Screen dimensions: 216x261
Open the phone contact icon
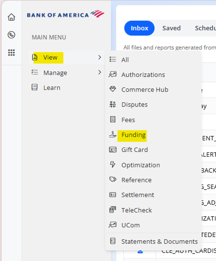point(11,35)
